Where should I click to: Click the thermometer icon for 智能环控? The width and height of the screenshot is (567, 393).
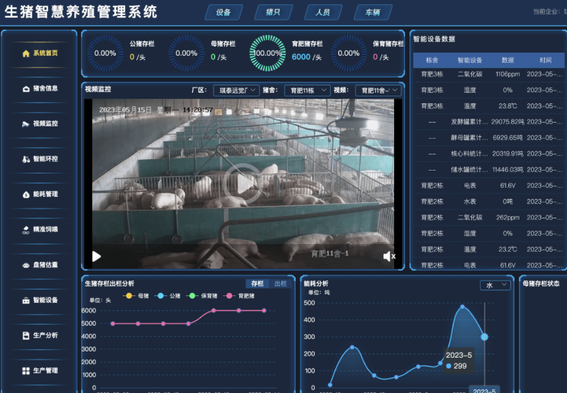pos(26,159)
